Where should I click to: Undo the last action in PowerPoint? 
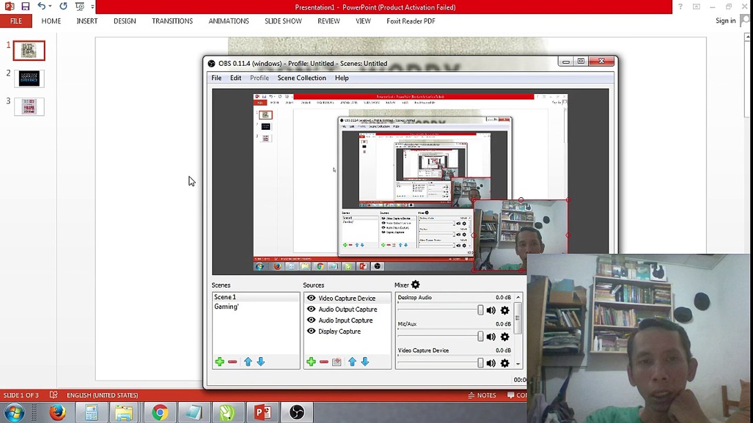[x=41, y=6]
